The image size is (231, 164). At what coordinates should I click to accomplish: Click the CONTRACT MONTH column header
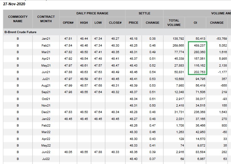[46, 19]
